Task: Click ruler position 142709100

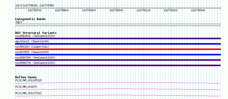Action: (143, 10)
